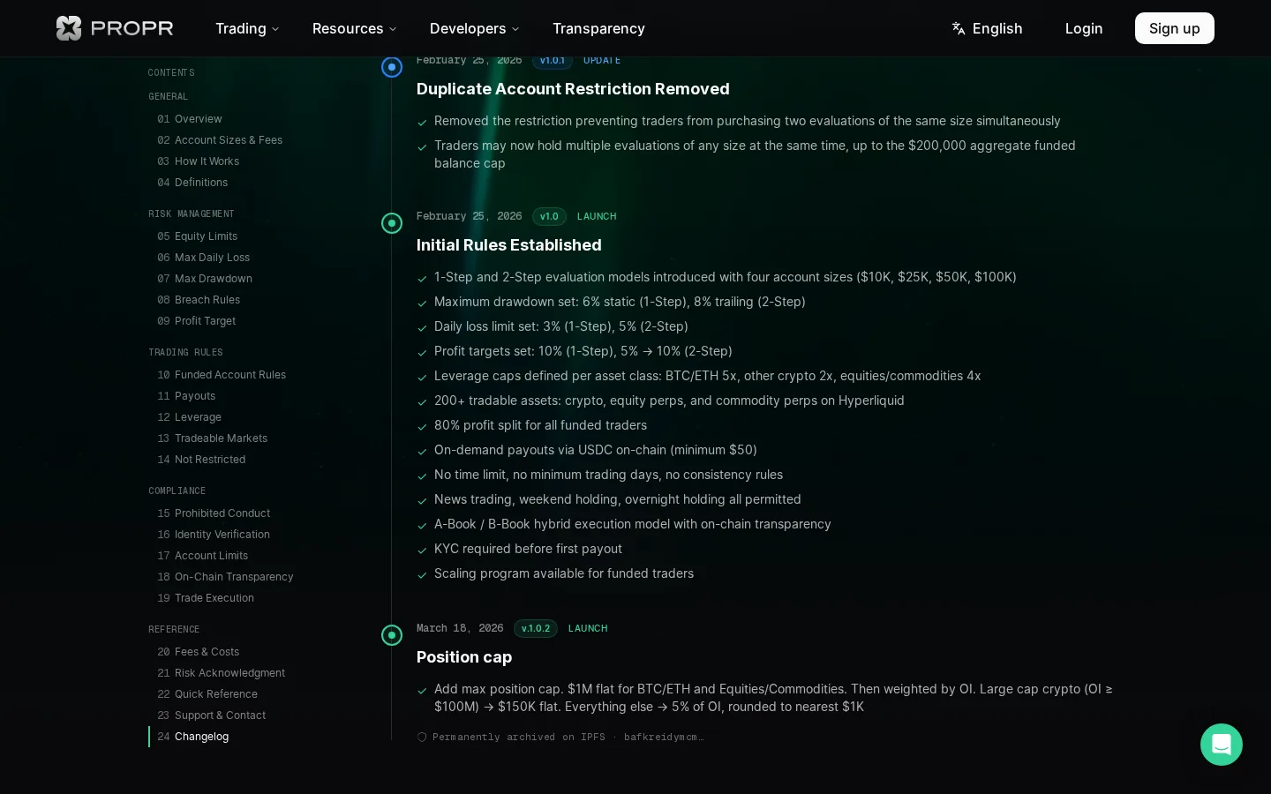This screenshot has width=1271, height=794.
Task: Click LAUNCH tag beside v1.0 badge
Action: pyautogui.click(x=597, y=216)
